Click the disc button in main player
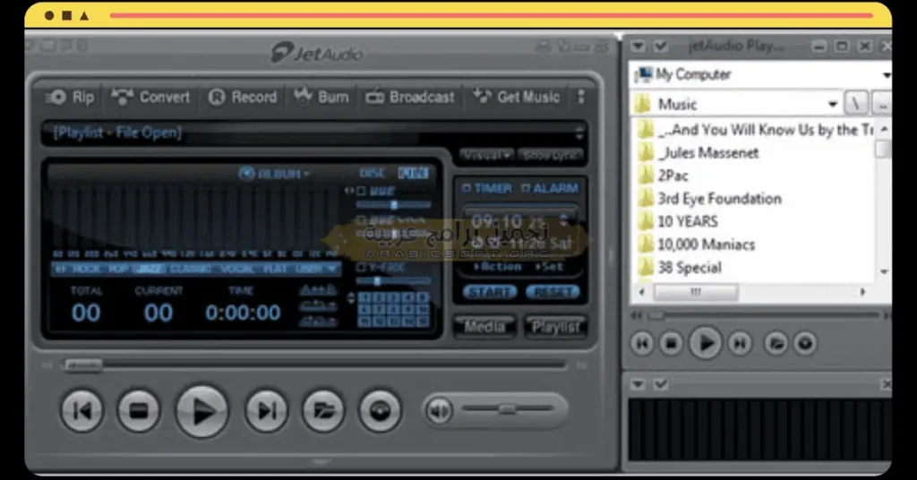This screenshot has width=917, height=480. click(x=380, y=410)
